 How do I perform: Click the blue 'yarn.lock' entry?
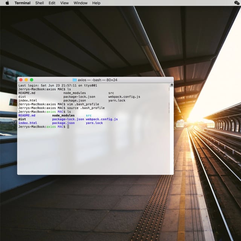click(x=94, y=123)
